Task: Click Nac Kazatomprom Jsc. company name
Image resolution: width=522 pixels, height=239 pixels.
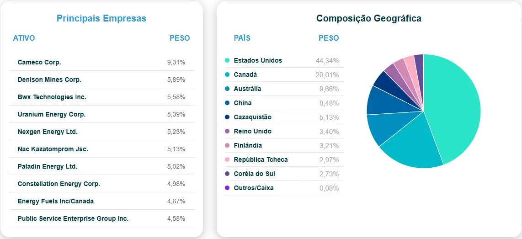Action: tap(53, 149)
